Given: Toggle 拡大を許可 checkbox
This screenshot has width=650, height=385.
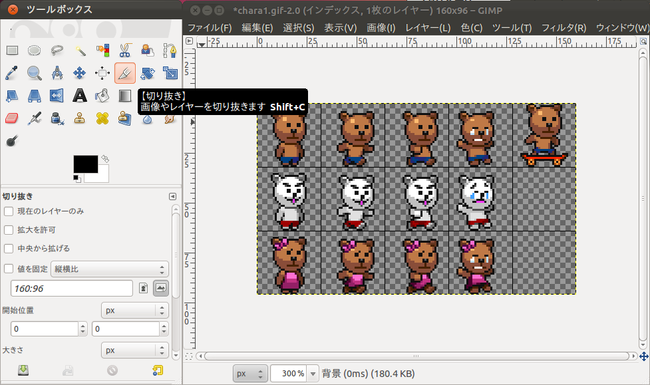Looking at the screenshot, I should click(9, 230).
